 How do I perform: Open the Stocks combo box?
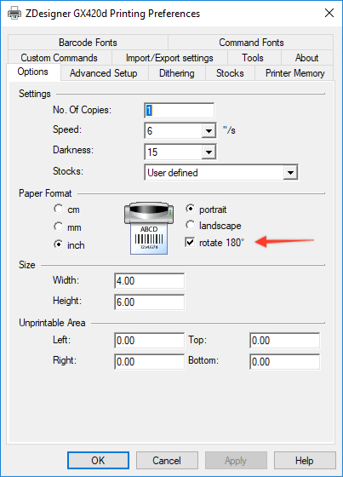click(x=221, y=172)
